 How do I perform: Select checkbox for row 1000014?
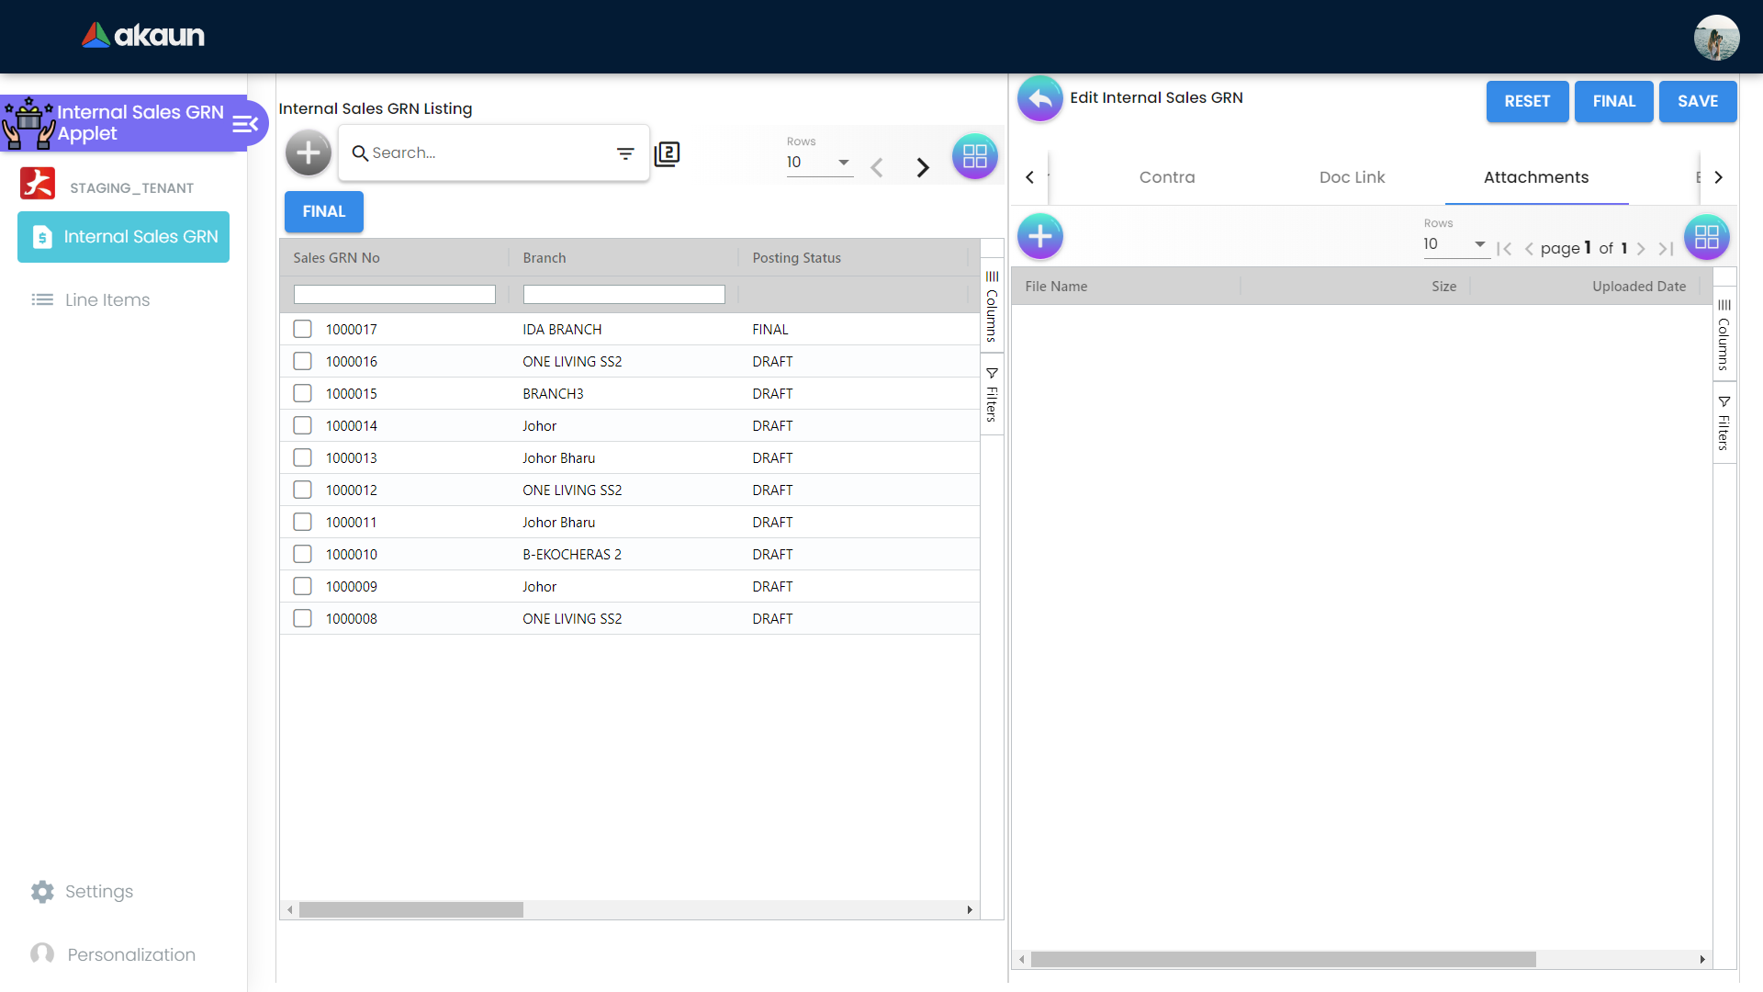[x=302, y=425]
